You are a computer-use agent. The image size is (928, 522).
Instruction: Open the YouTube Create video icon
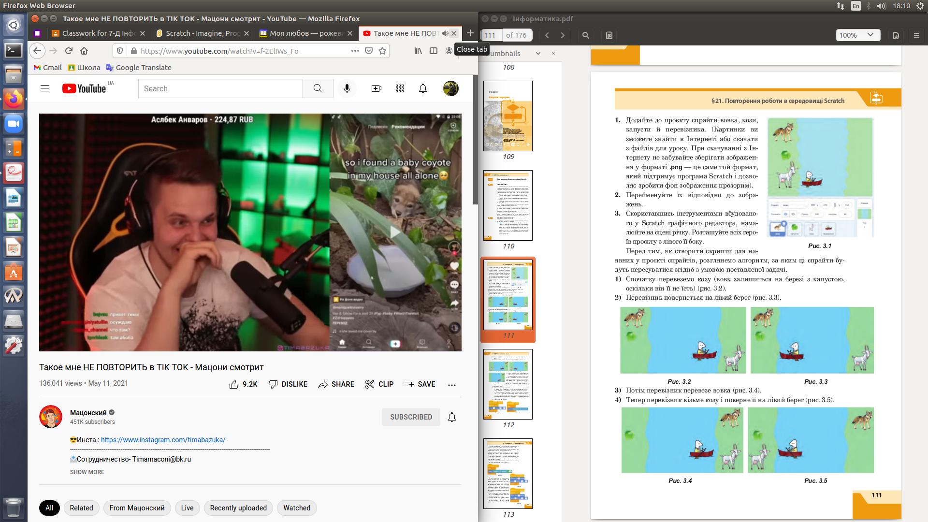[376, 88]
